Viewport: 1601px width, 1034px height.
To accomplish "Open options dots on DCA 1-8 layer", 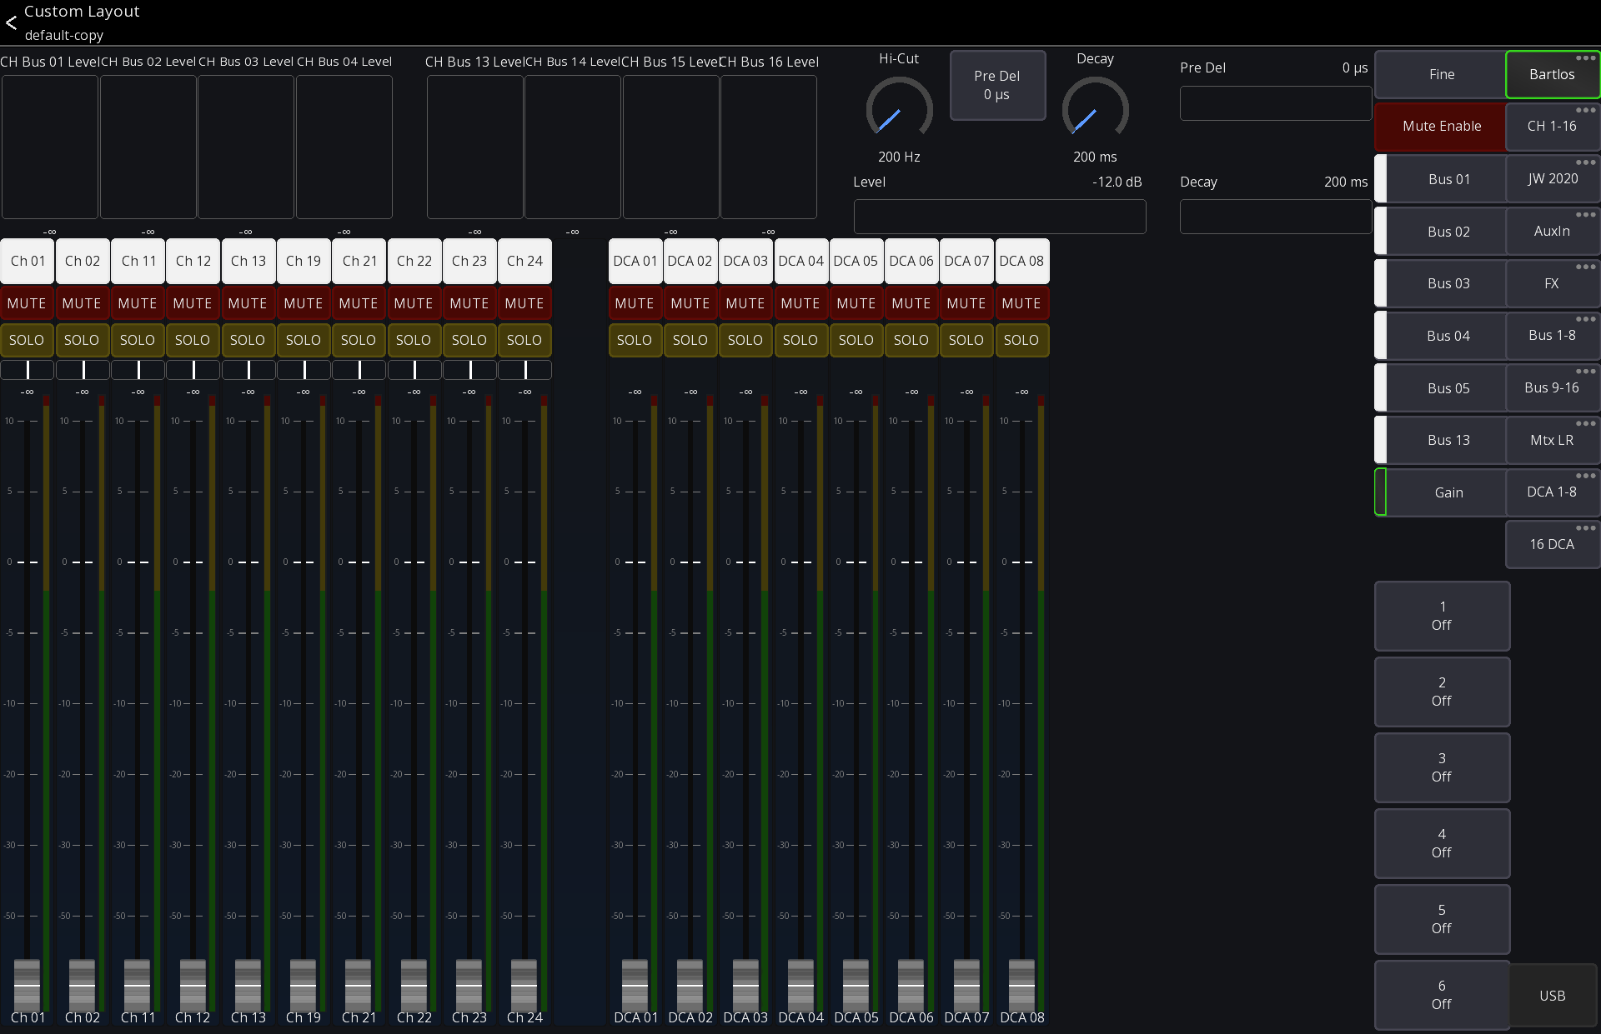I will [1585, 476].
